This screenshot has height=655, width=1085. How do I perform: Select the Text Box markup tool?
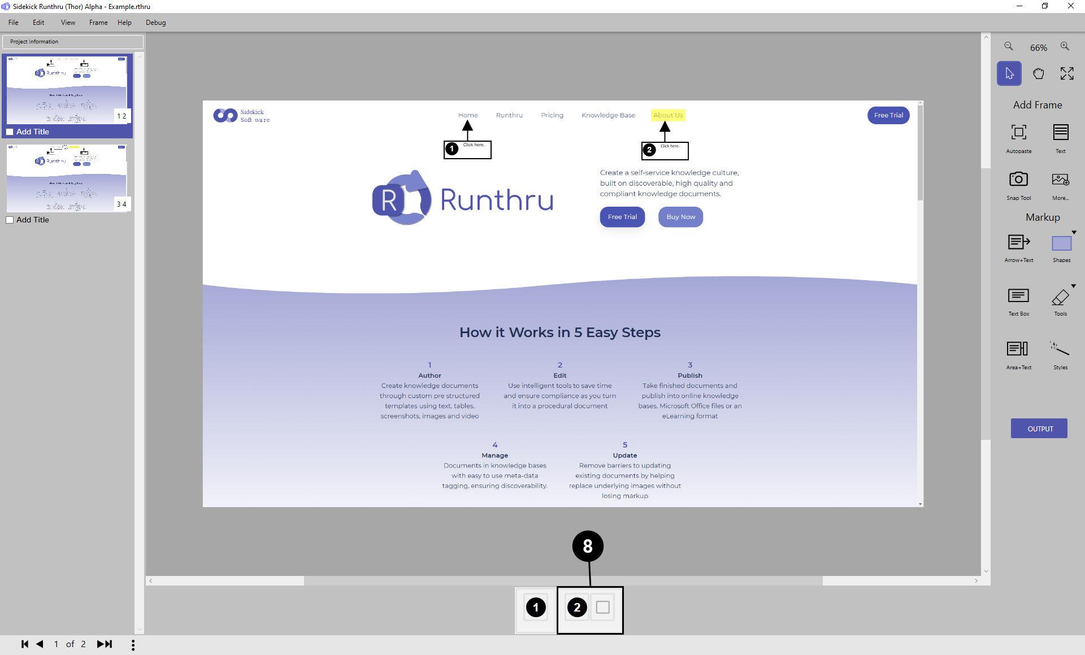(x=1019, y=295)
